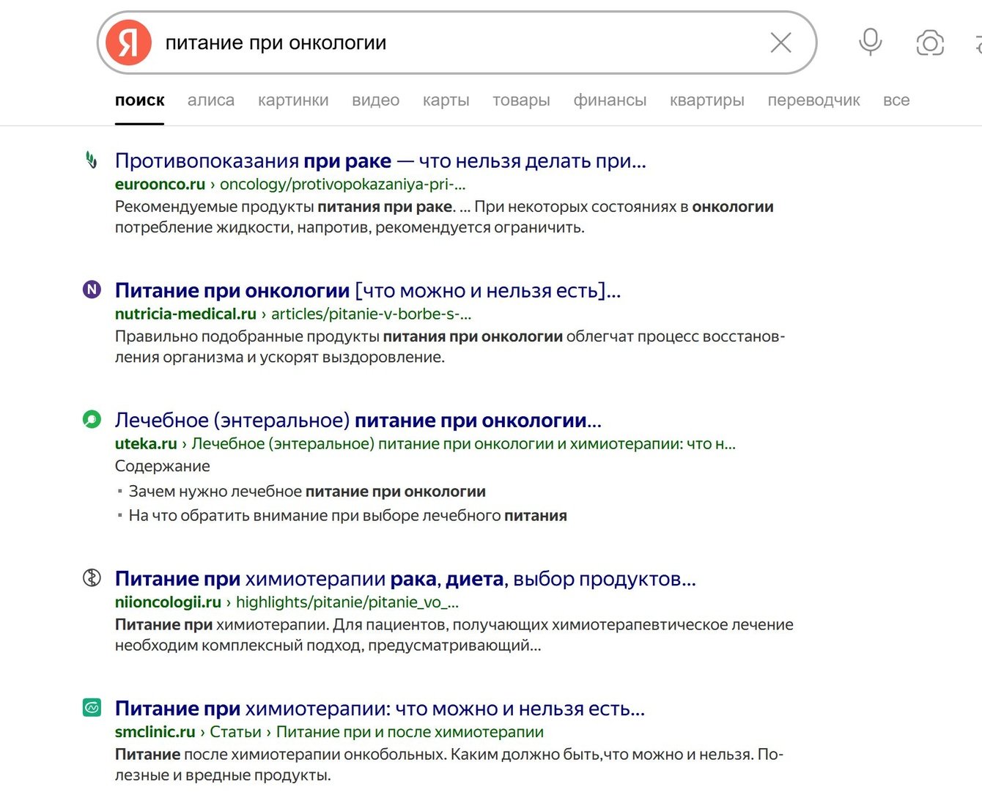
Task: Go to the Карты tab
Action: [446, 100]
